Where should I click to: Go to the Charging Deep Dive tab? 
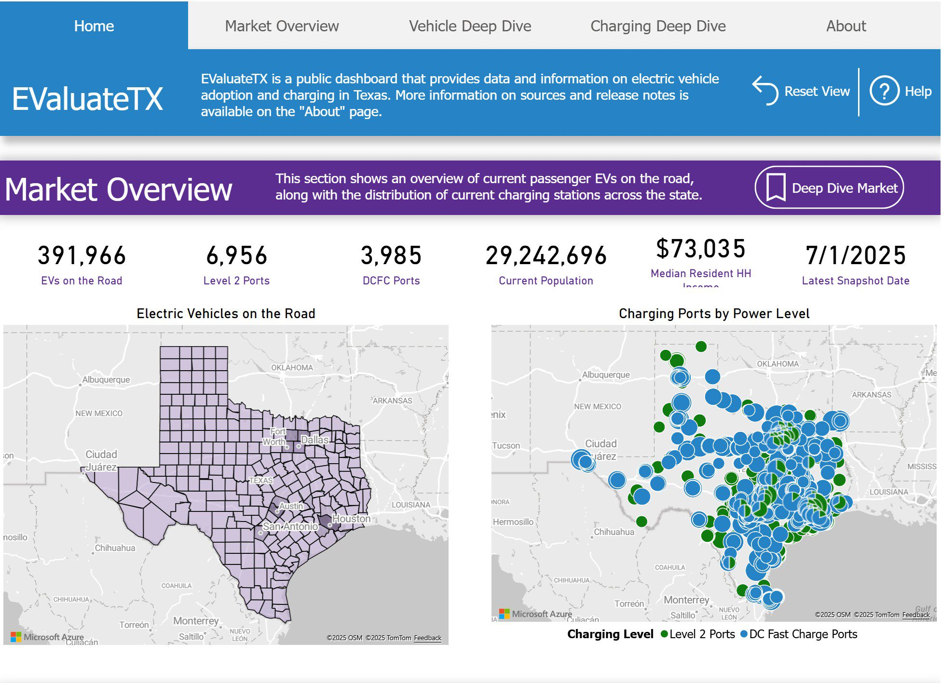tap(658, 26)
